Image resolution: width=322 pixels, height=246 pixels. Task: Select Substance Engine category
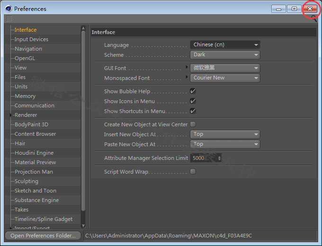[x=37, y=200]
